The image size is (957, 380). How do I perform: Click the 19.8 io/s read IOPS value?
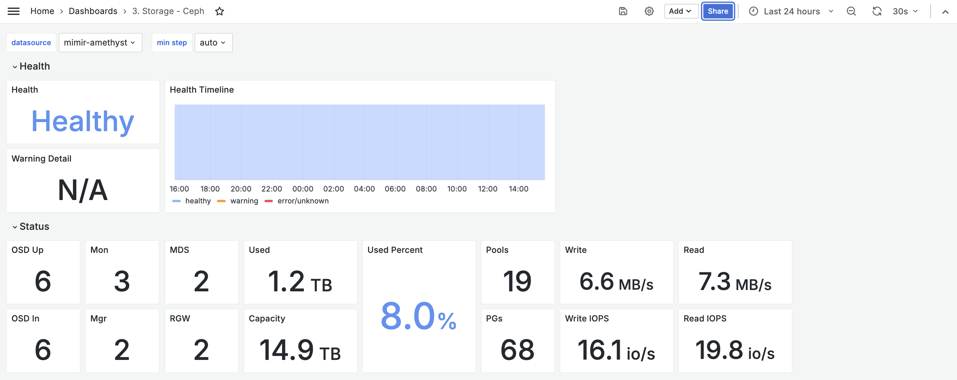[735, 350]
